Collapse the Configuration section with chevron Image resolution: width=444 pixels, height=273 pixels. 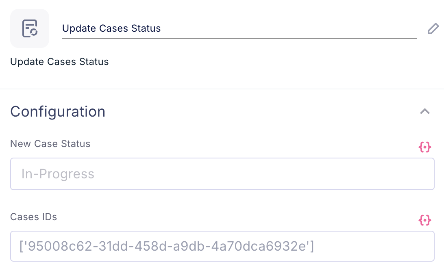coord(424,111)
